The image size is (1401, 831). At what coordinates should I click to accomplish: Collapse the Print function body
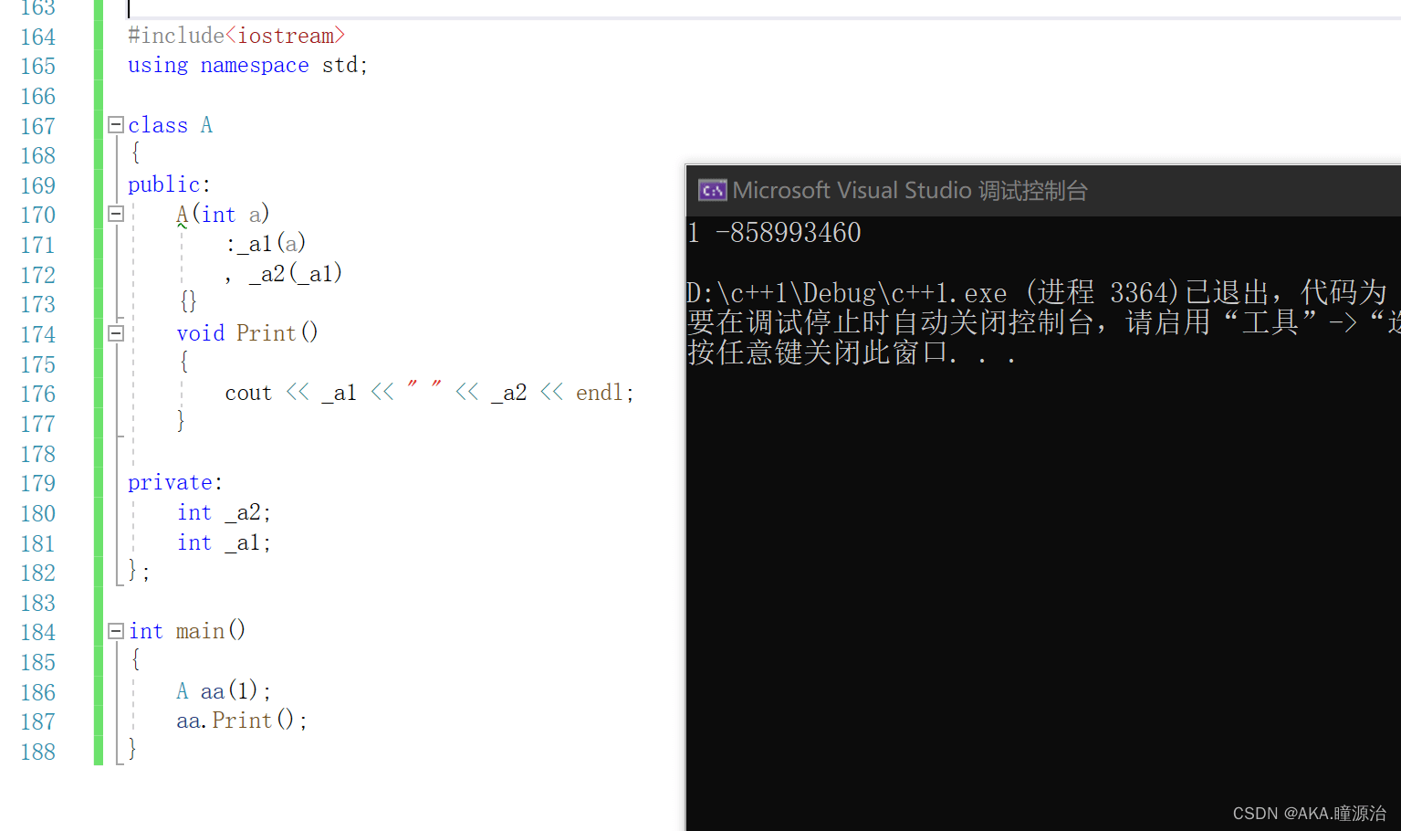click(115, 332)
